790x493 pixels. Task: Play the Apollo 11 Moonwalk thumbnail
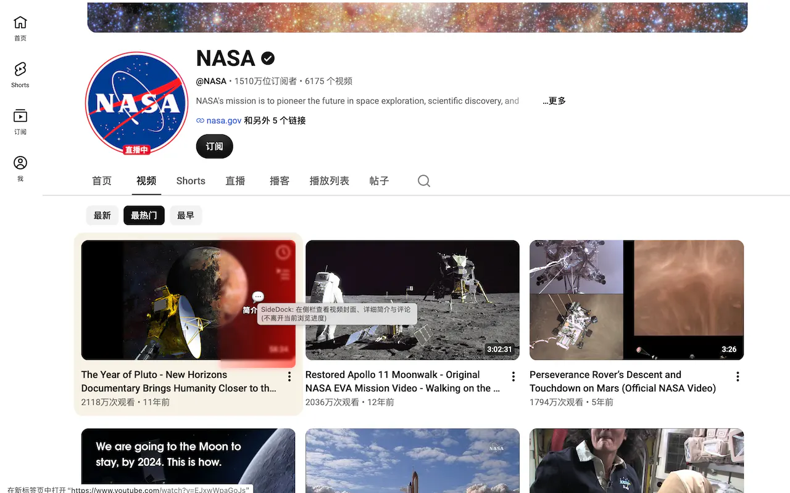pyautogui.click(x=412, y=300)
